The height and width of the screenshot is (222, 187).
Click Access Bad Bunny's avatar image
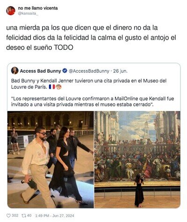(x=14, y=71)
